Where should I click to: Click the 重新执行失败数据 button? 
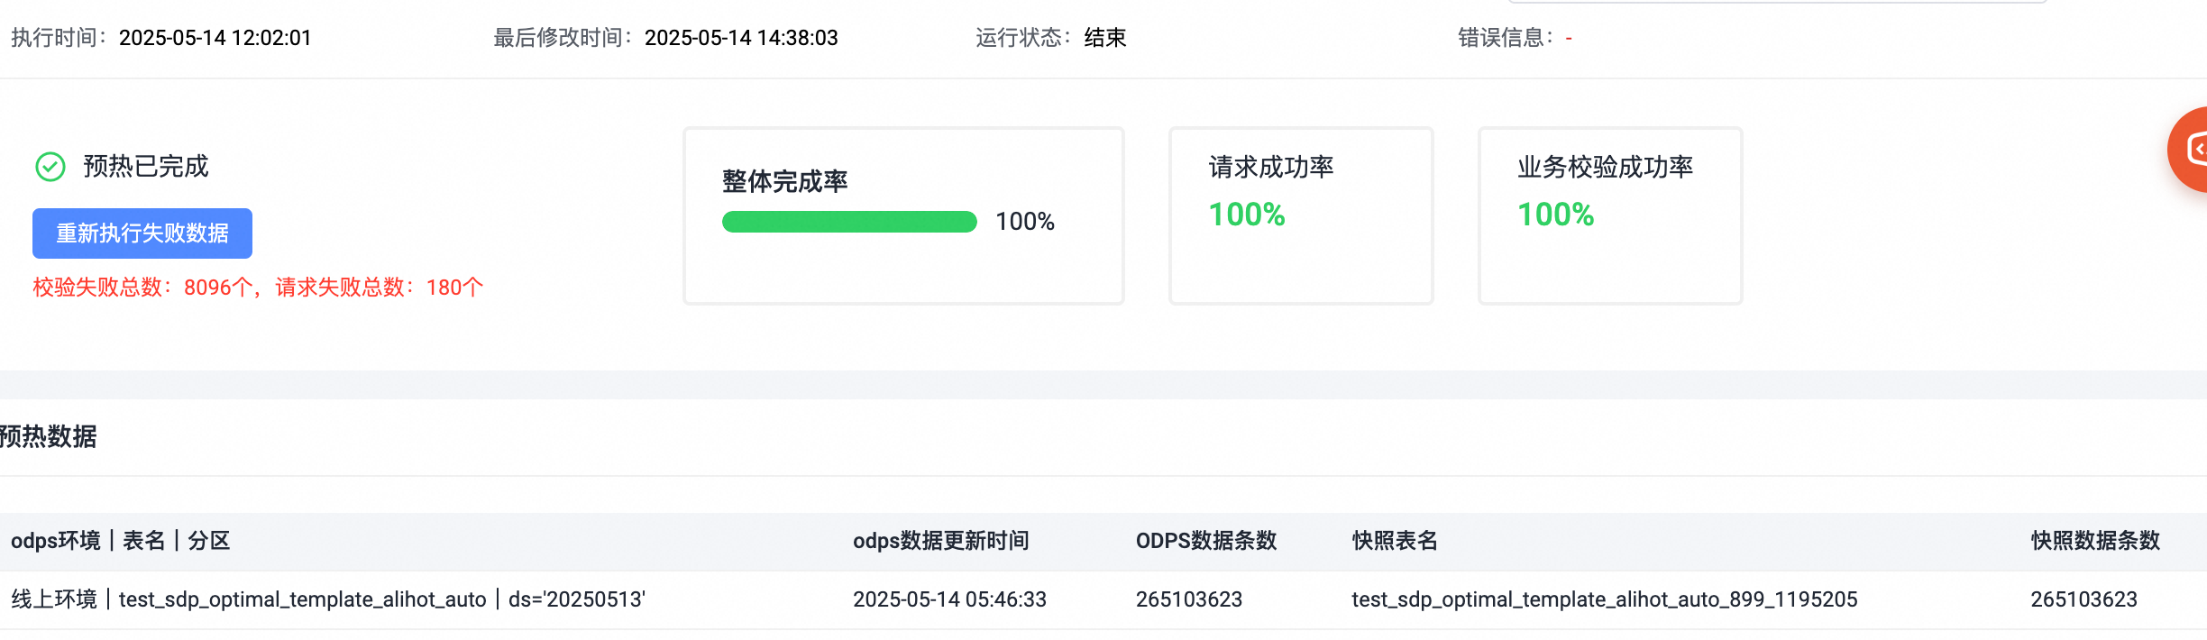[x=142, y=233]
